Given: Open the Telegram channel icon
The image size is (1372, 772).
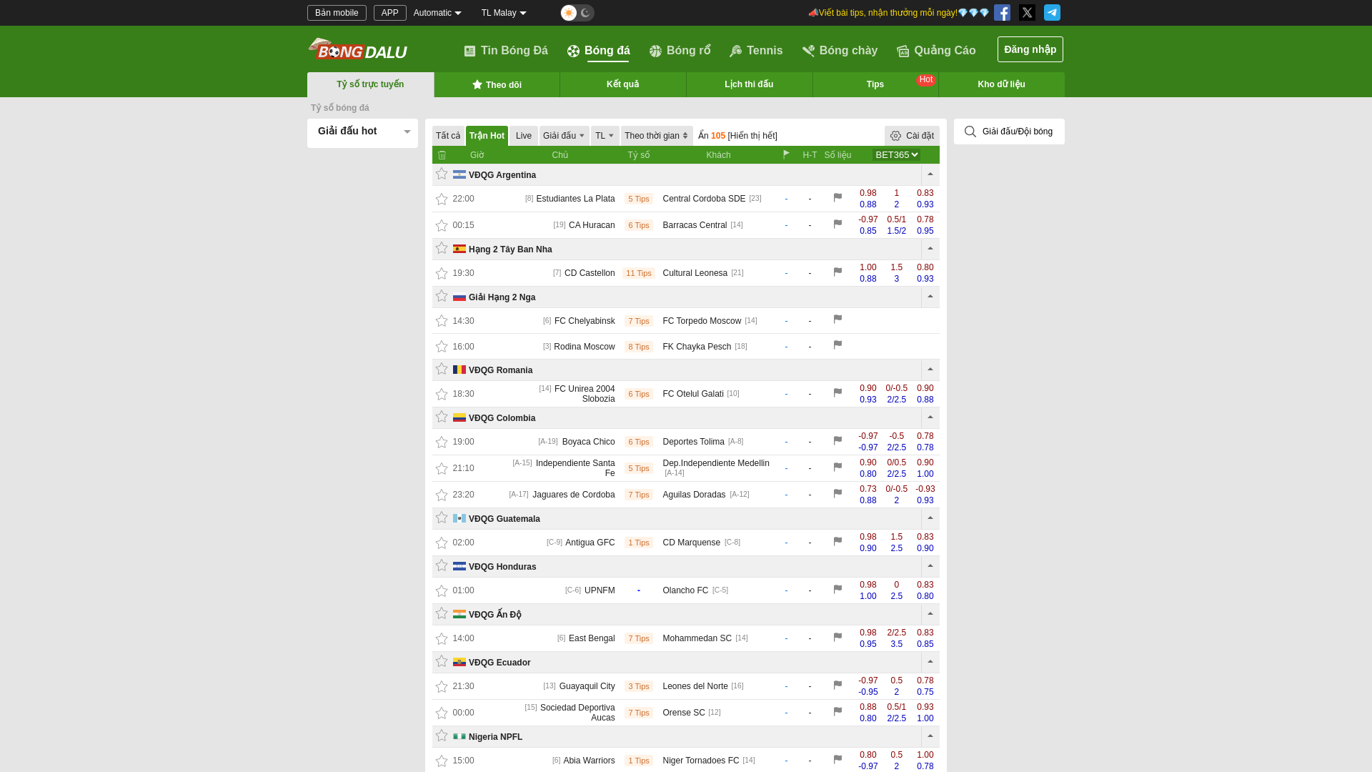Looking at the screenshot, I should (1052, 13).
